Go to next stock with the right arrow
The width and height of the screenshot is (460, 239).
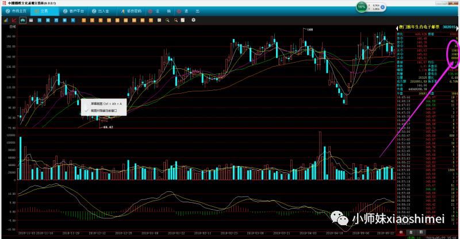coord(457,28)
